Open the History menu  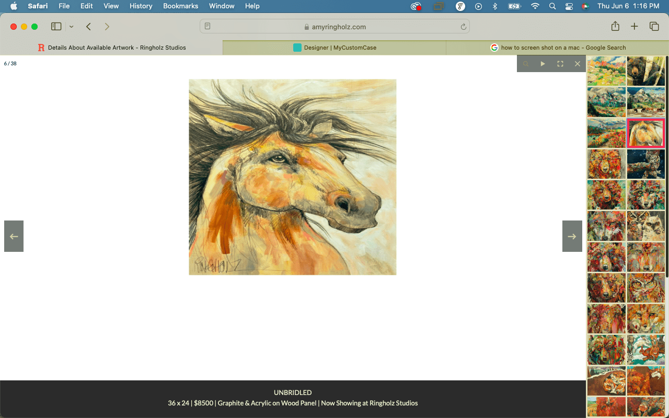pyautogui.click(x=141, y=6)
